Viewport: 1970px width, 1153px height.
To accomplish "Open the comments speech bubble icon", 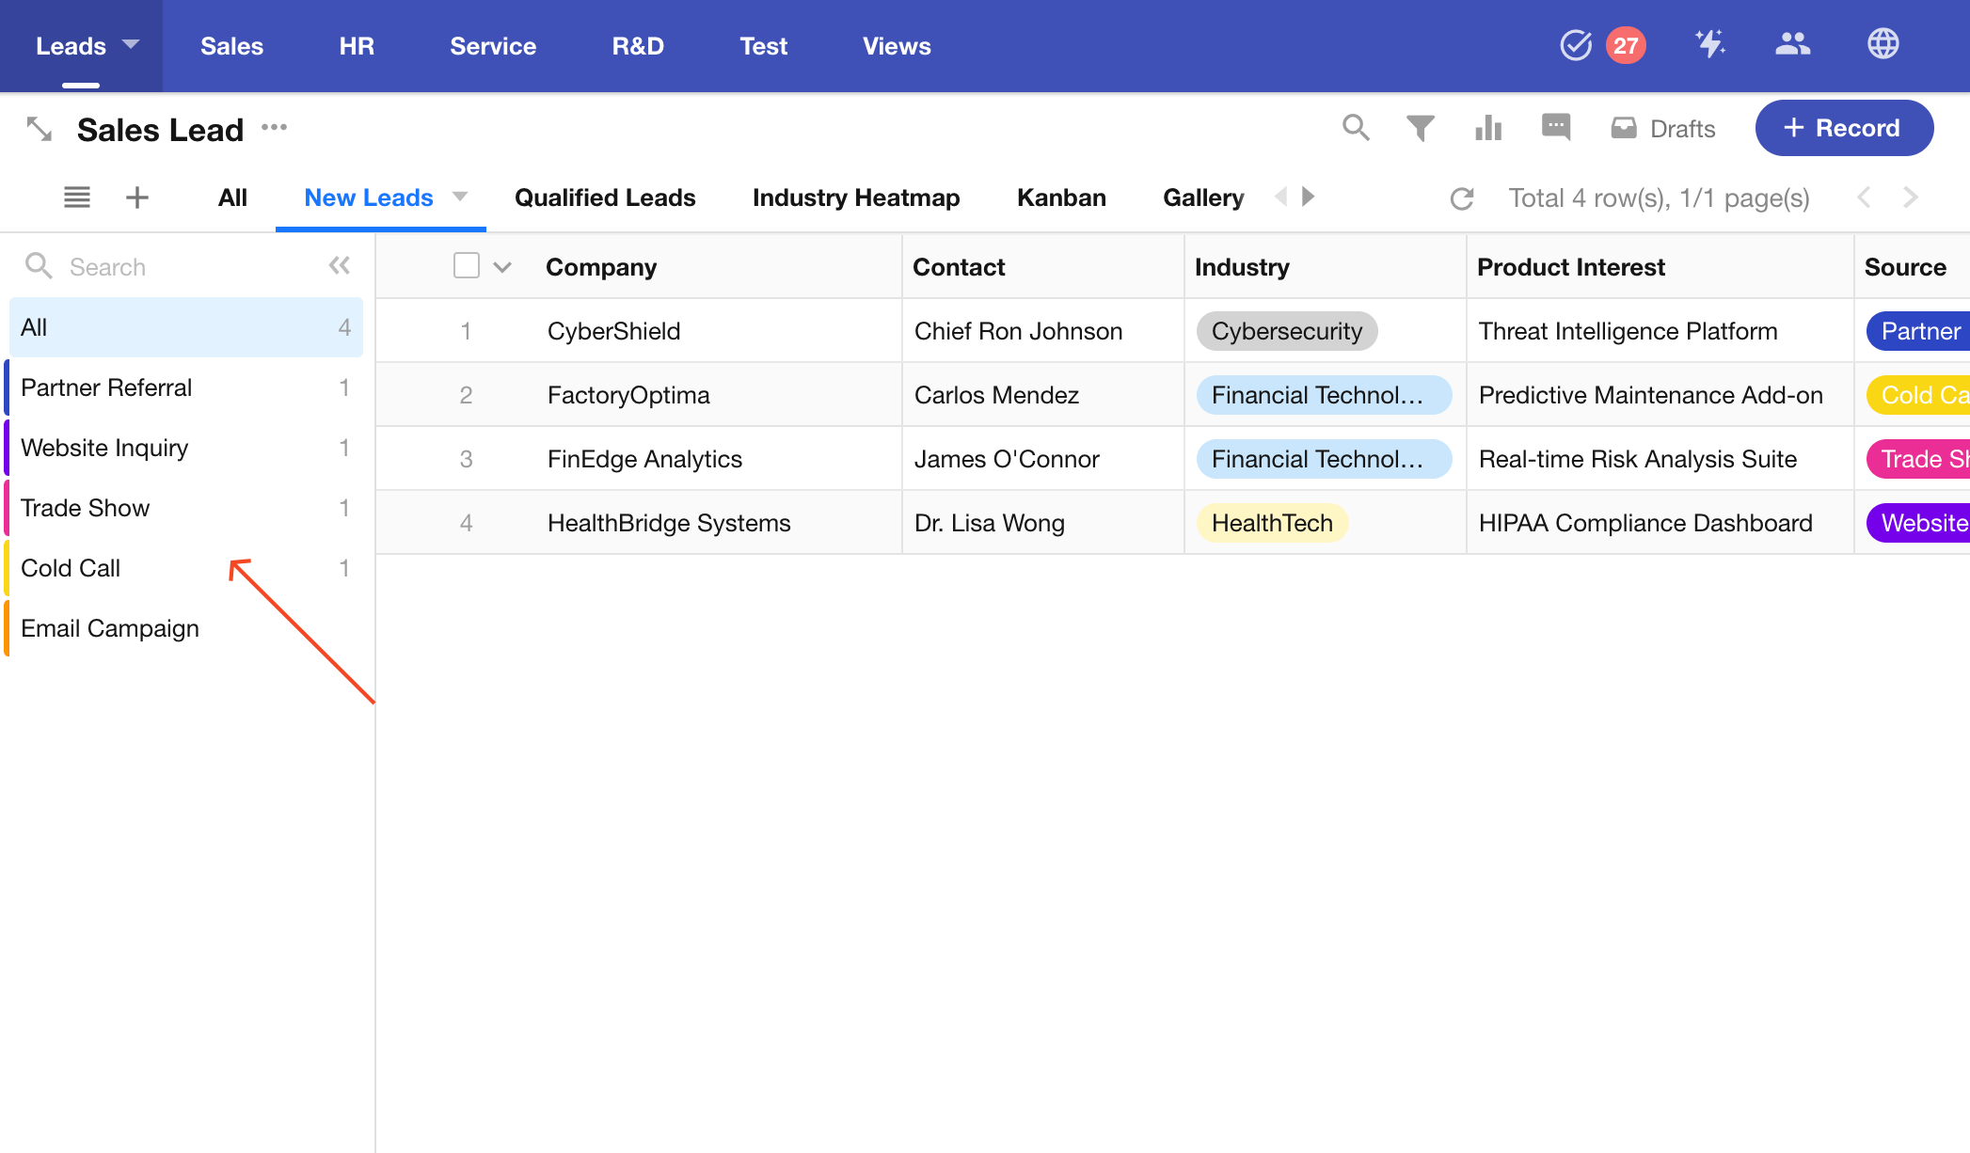I will coord(1556,126).
